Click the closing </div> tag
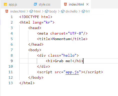 [x=44, y=66]
